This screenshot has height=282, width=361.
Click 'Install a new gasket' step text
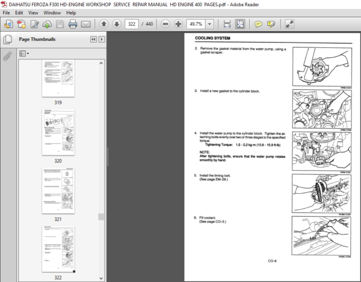[230, 91]
